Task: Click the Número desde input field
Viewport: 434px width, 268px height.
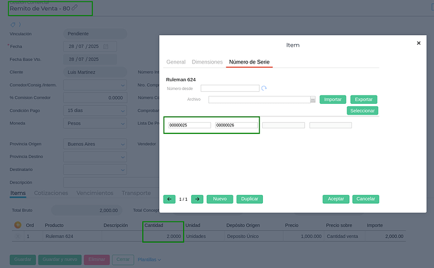Action: (x=230, y=89)
